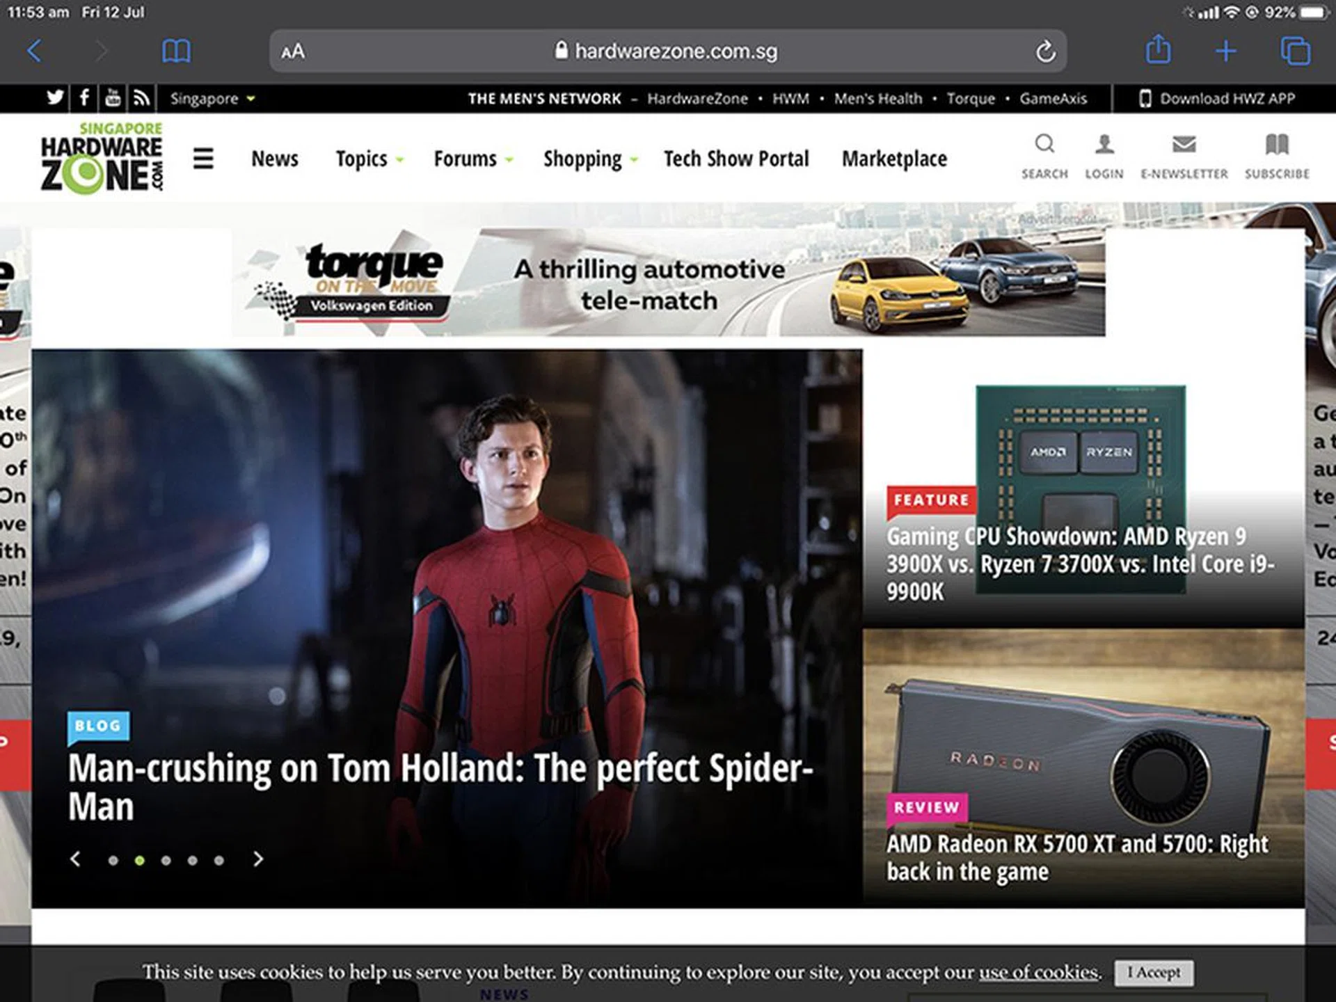The width and height of the screenshot is (1336, 1002).
Task: Open HardwareZone's Twitter page
Action: tap(56, 98)
